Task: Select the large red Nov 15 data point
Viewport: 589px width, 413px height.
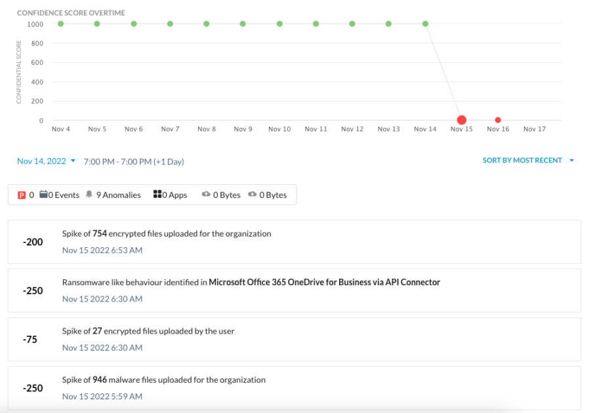Action: 461,120
